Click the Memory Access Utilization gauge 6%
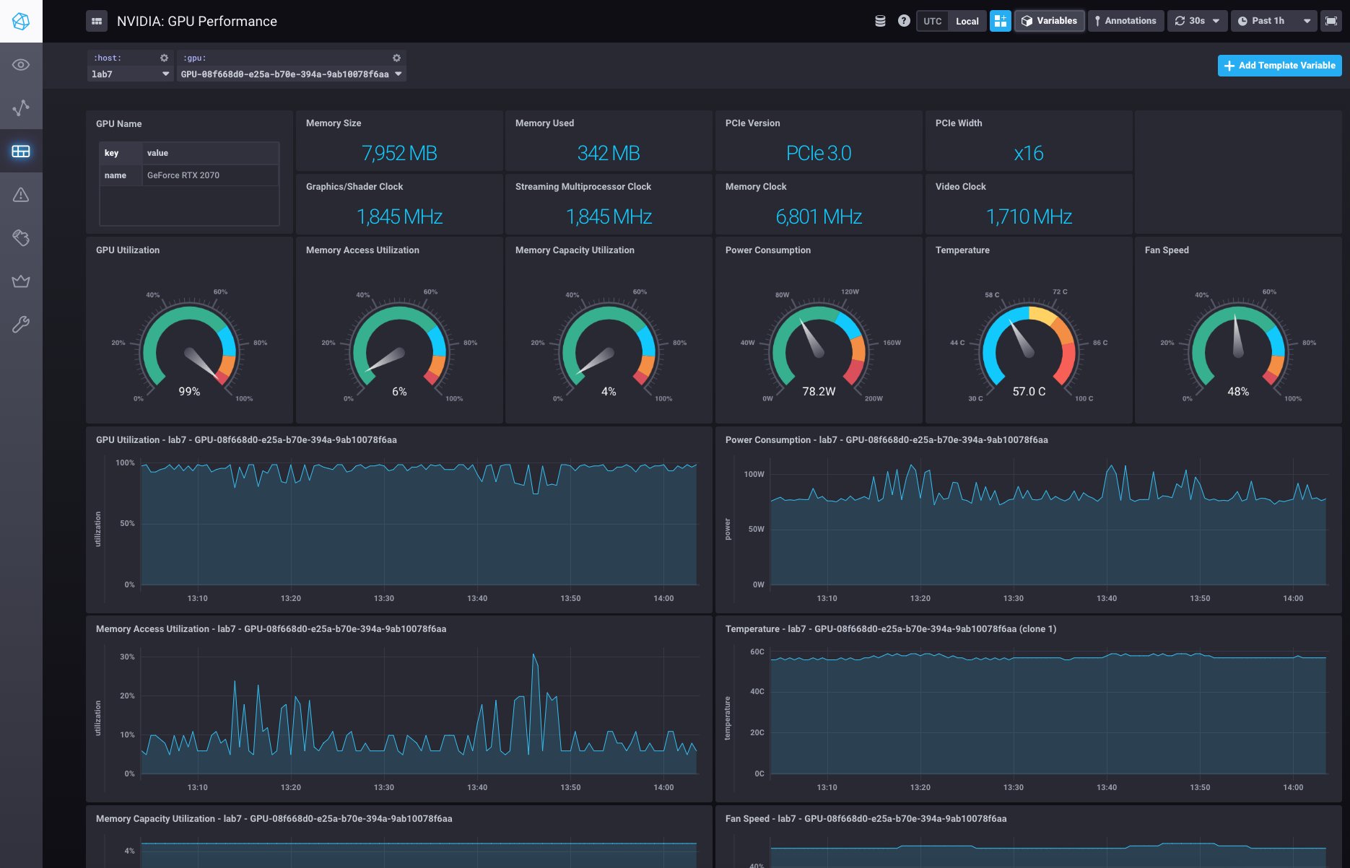Viewport: 1350px width, 868px height. pyautogui.click(x=399, y=346)
